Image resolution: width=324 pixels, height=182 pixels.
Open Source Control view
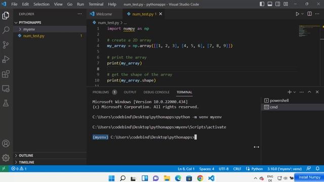6,45
